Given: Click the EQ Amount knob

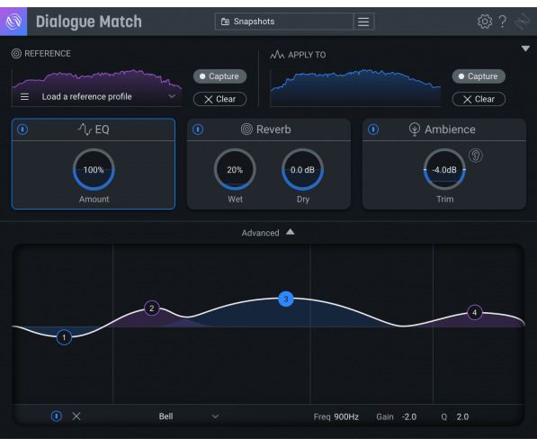Looking at the screenshot, I should coord(94,170).
